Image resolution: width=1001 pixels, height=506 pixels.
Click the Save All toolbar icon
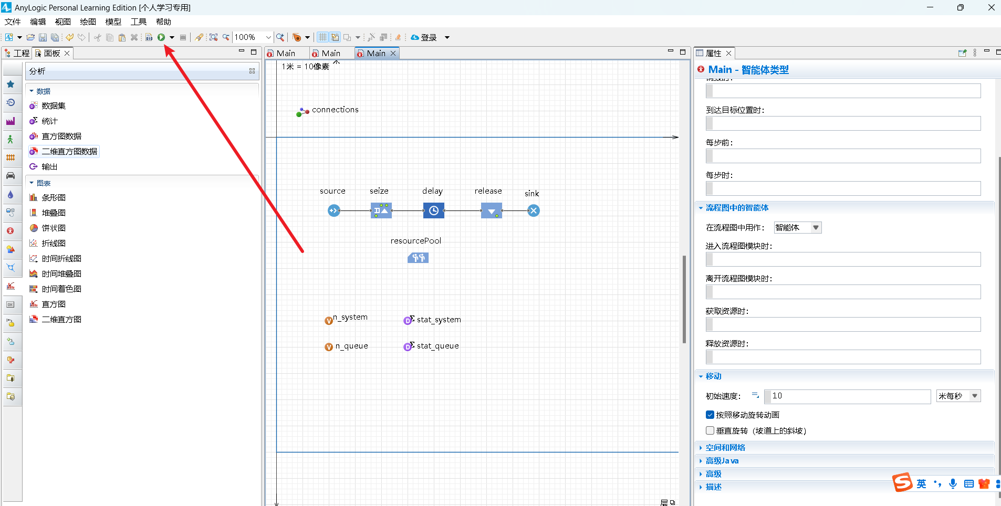[x=55, y=37]
